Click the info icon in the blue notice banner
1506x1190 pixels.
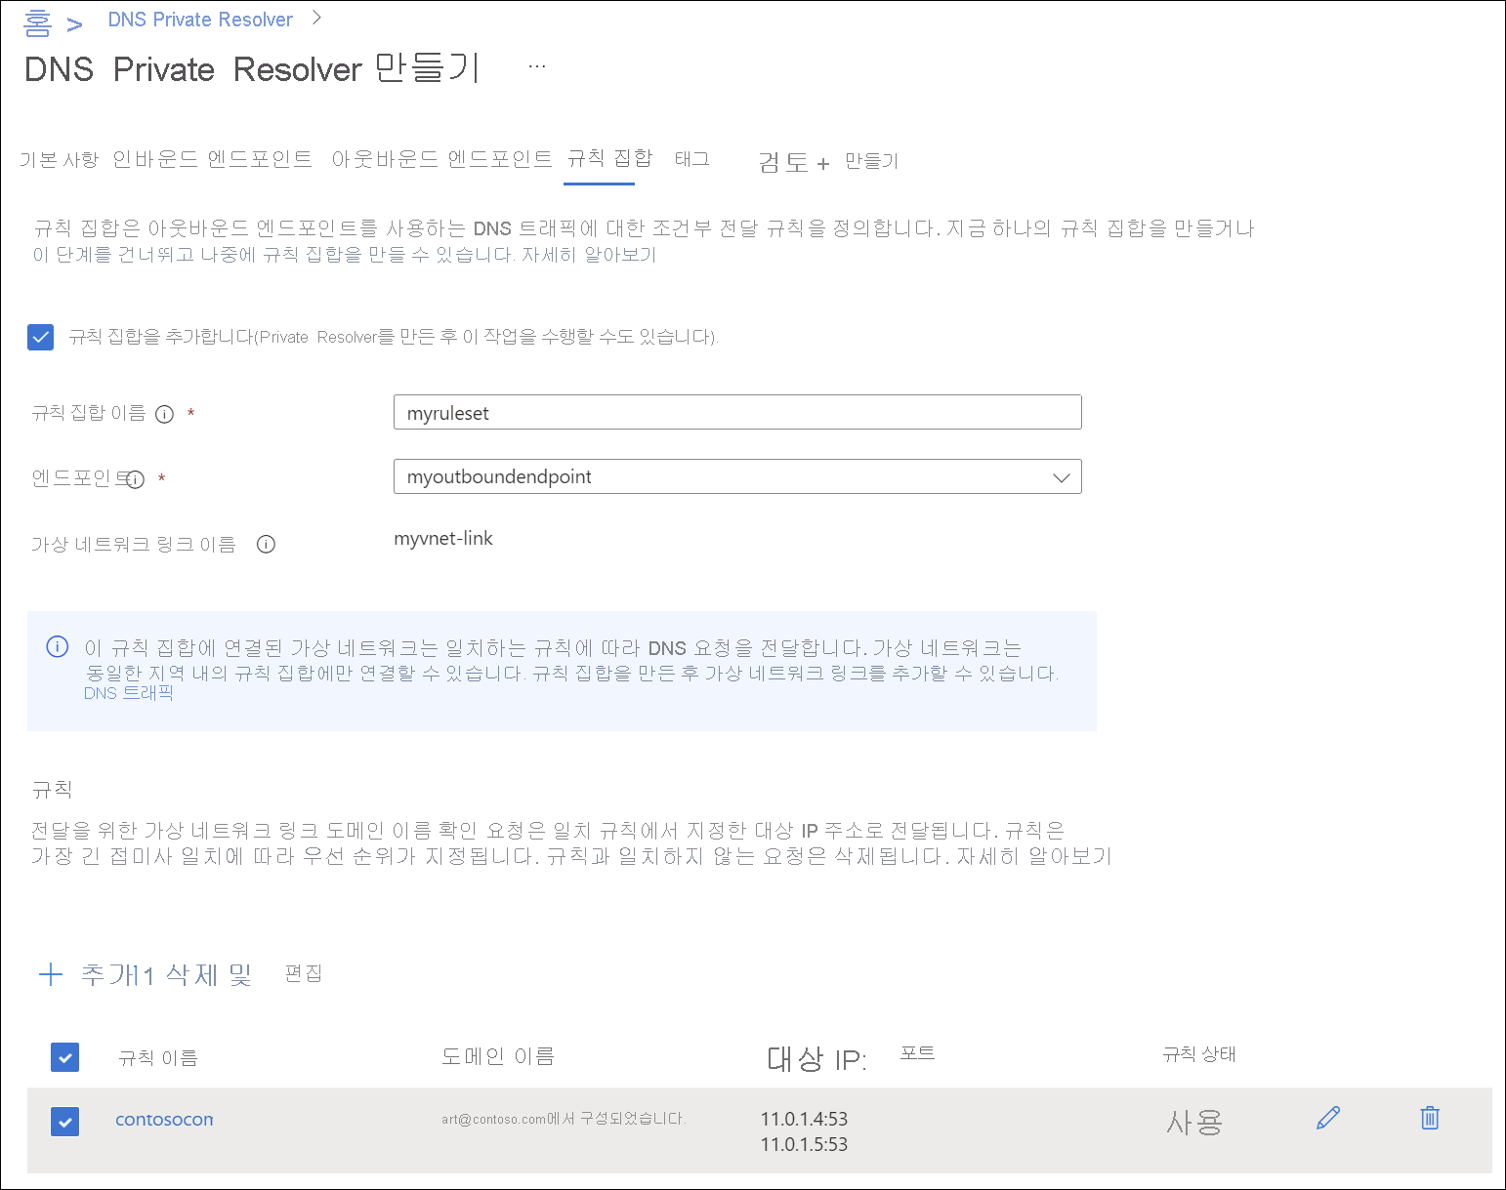click(58, 647)
